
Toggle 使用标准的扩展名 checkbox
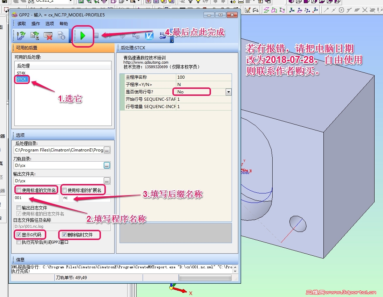(64, 190)
